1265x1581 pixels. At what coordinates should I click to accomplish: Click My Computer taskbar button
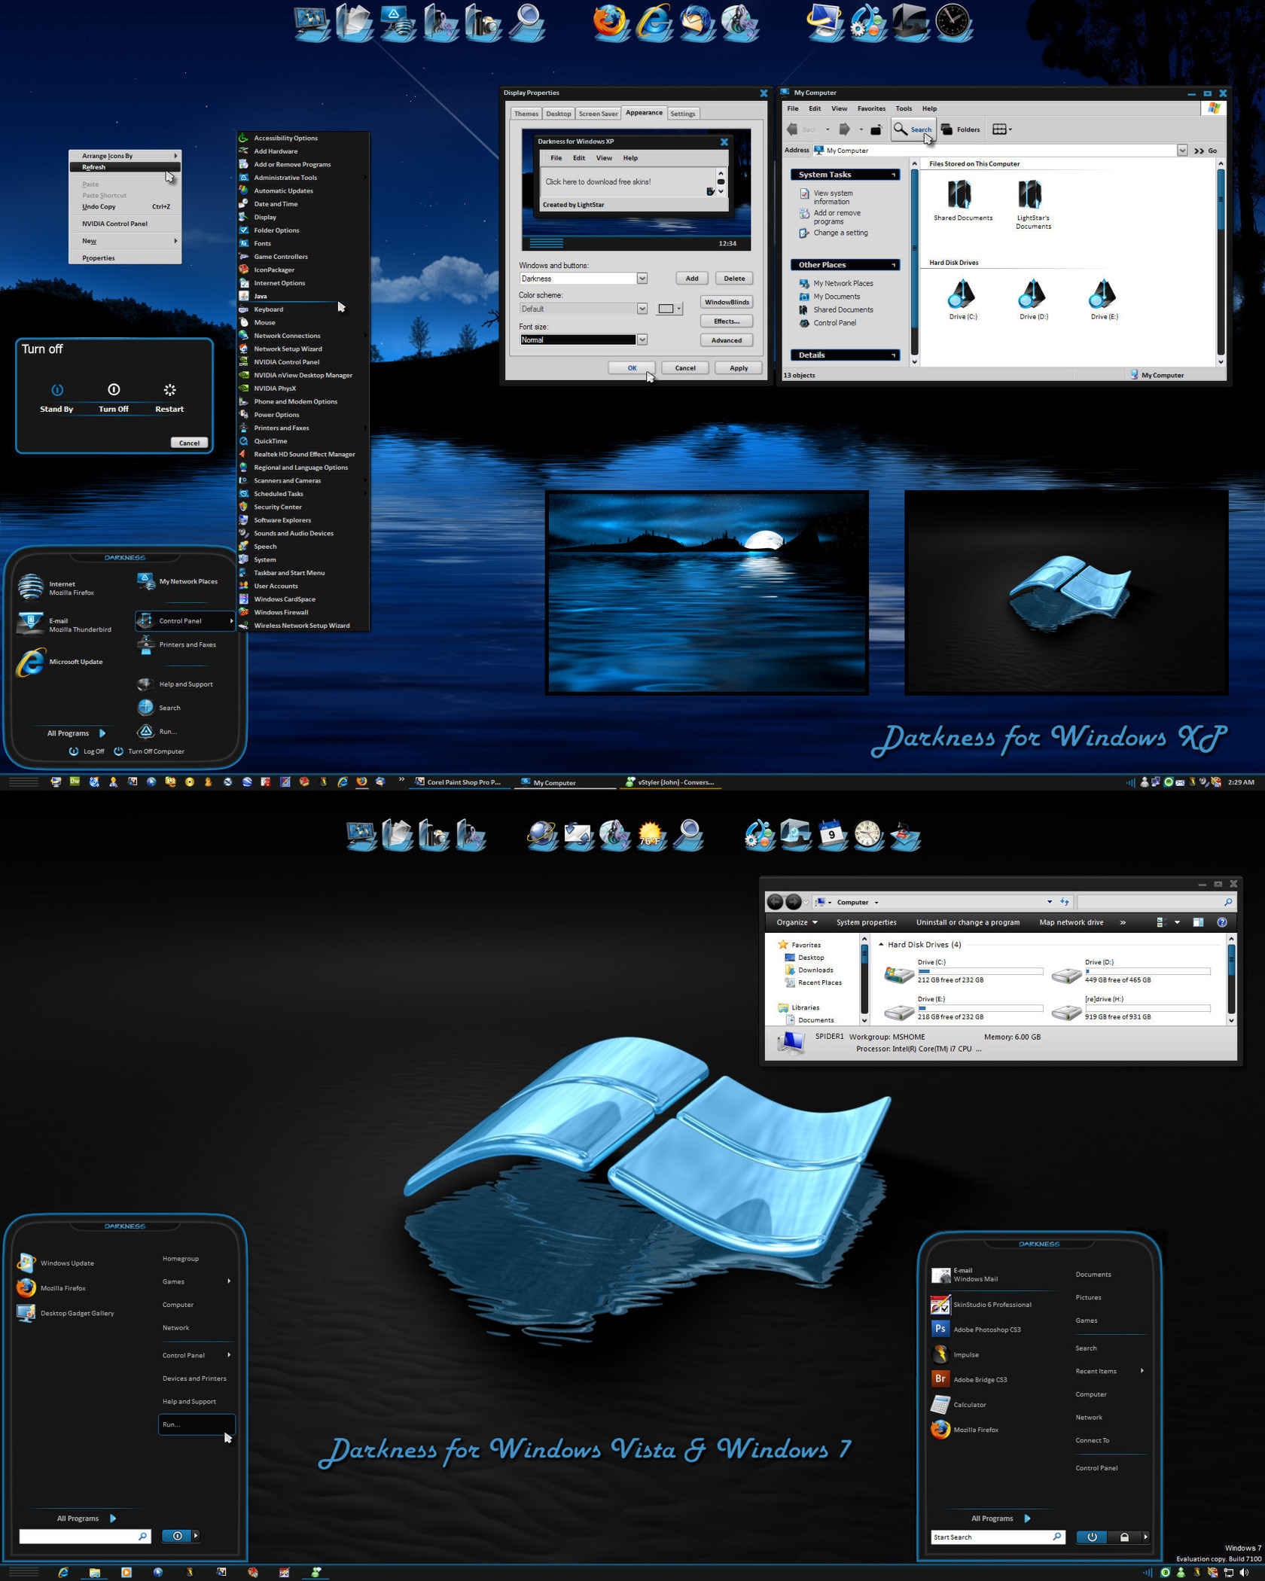pos(565,782)
